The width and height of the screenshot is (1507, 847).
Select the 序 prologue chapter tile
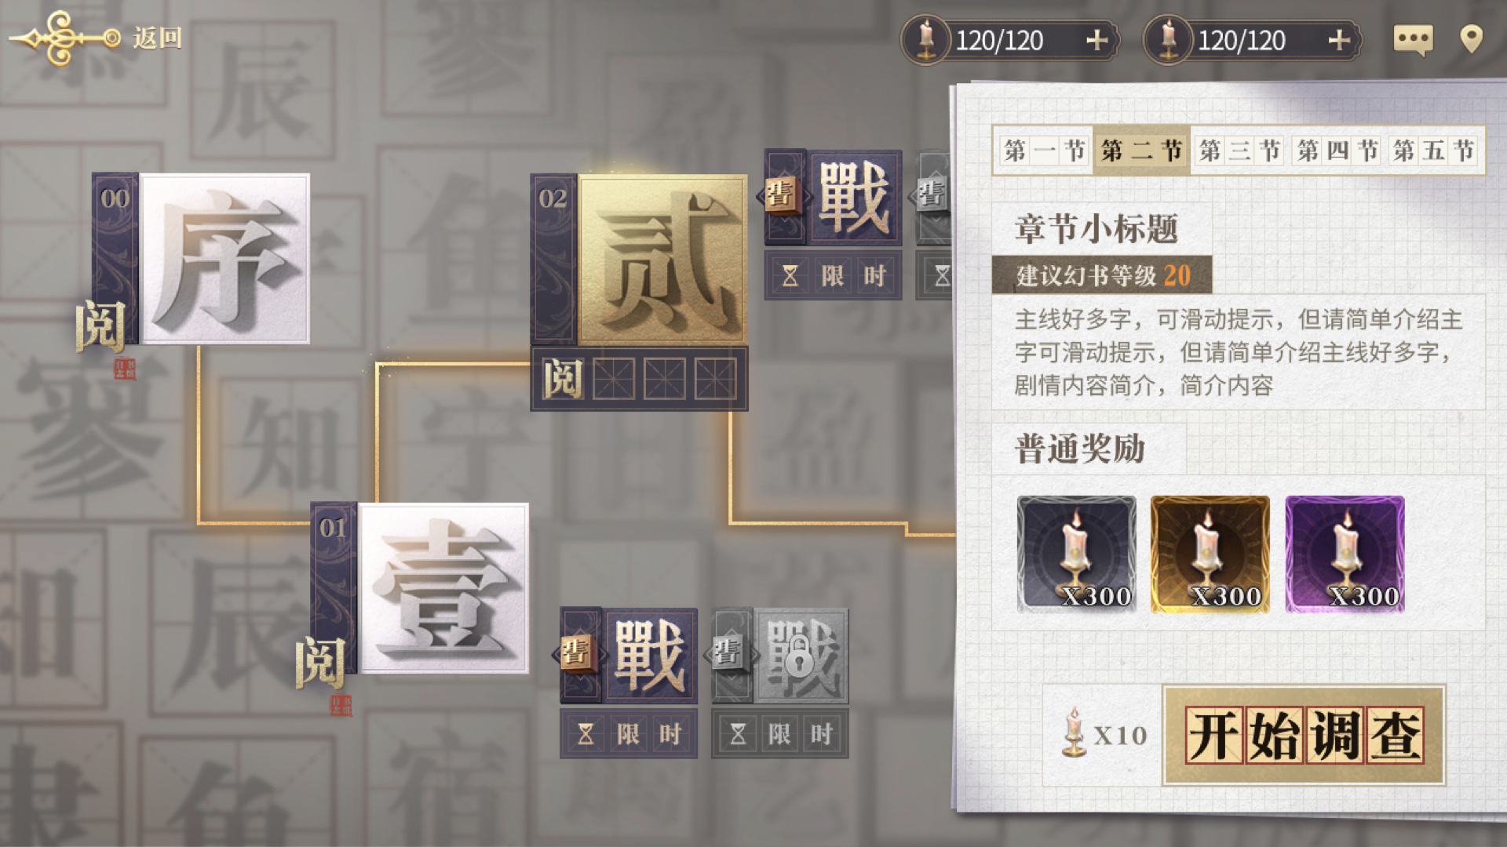point(201,259)
